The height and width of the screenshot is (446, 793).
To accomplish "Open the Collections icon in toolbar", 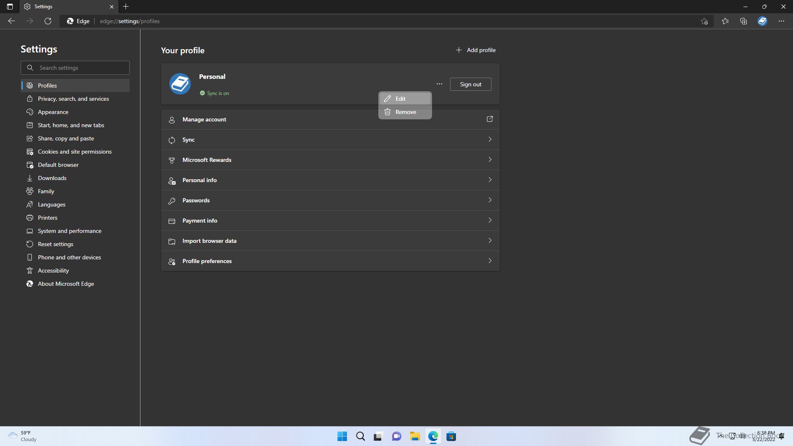I will point(743,21).
